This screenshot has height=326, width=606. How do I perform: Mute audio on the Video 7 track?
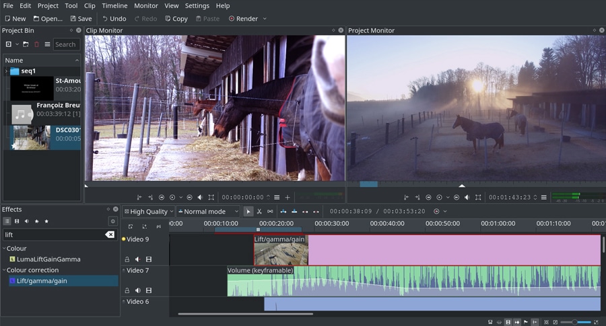pos(138,290)
